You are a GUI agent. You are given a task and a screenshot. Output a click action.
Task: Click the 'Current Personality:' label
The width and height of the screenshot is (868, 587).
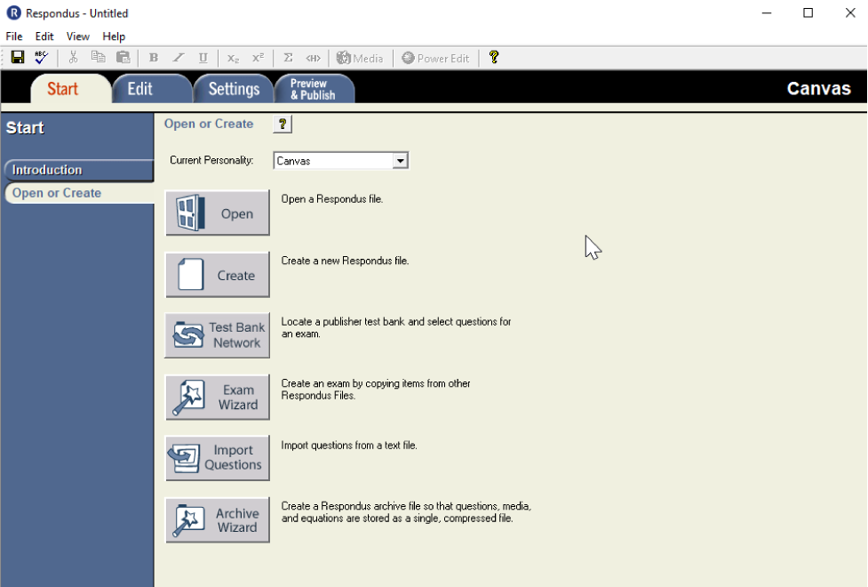[x=211, y=160]
